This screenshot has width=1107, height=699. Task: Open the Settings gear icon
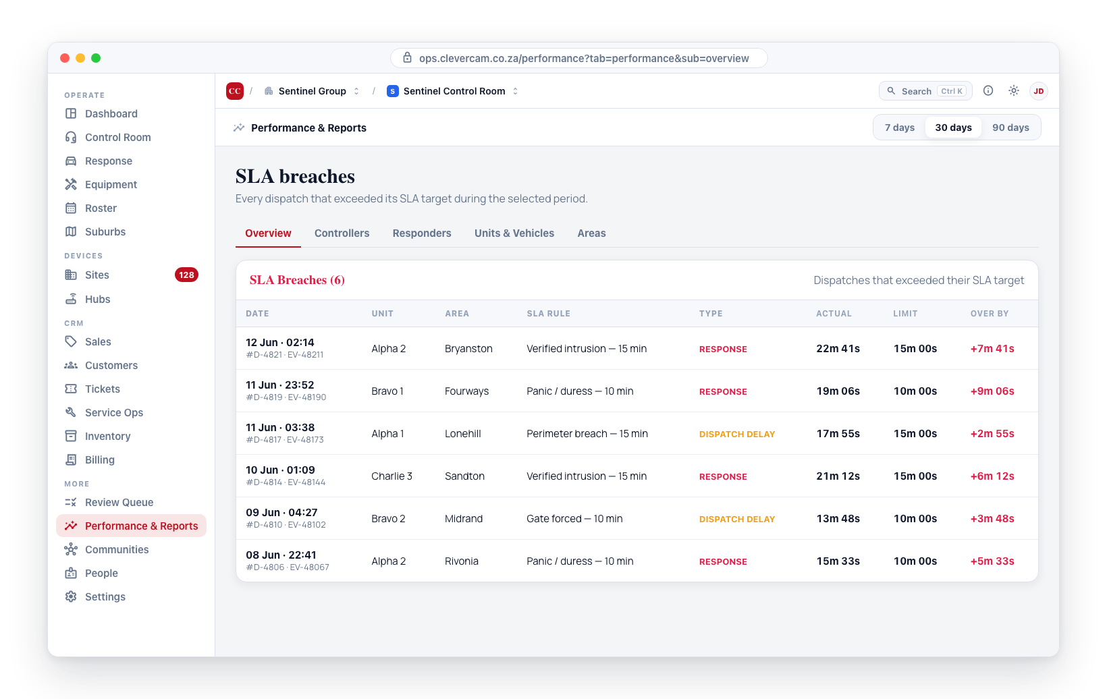click(x=71, y=596)
